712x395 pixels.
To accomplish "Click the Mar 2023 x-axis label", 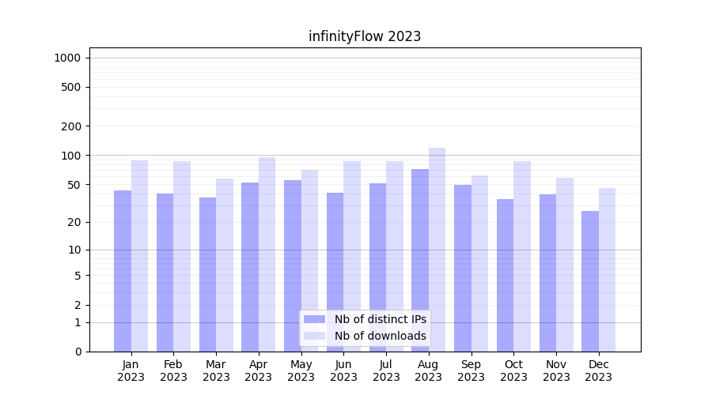I will [x=216, y=371].
